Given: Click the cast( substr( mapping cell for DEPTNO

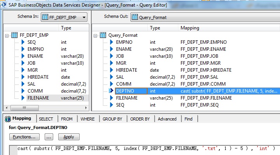Looking at the screenshot, I should pos(229,91).
